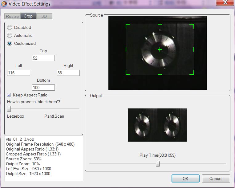Click the Top crop value field

pyautogui.click(x=43, y=58)
